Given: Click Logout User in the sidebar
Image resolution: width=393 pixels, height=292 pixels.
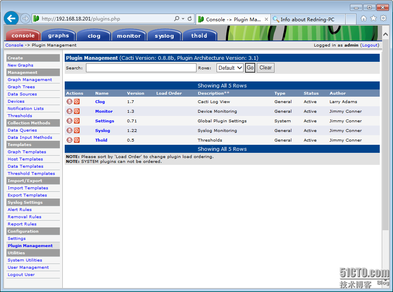Looking at the screenshot, I should [x=21, y=275].
